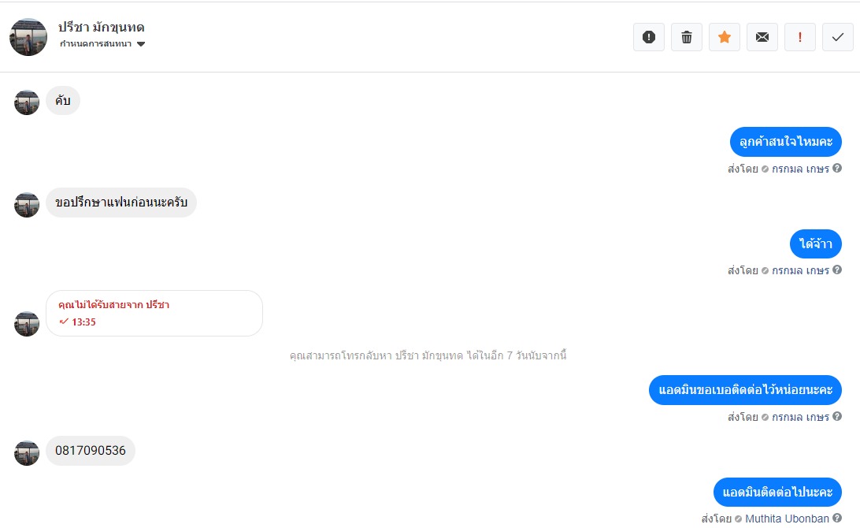Mark conversation done with the checkmark icon
This screenshot has width=860, height=528.
(x=838, y=37)
